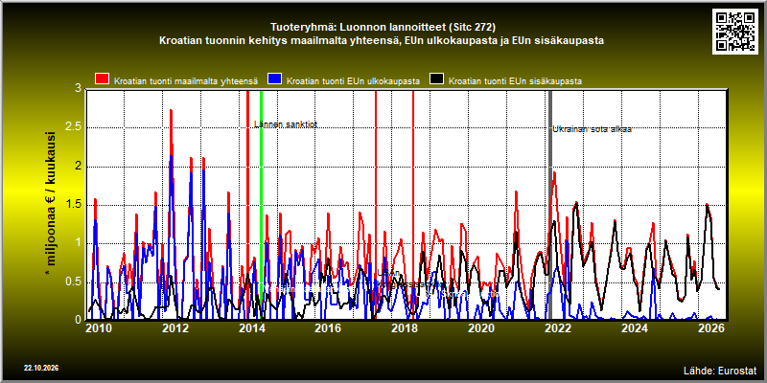
Task: Click x-axis label 2026
Action: point(711,327)
